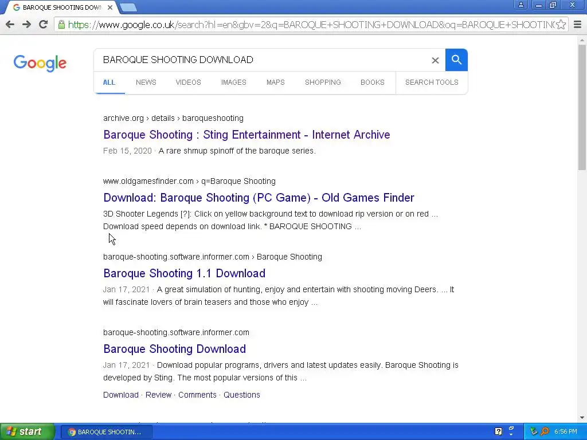The image size is (587, 440).
Task: Expand SEARCH TOOLS options
Action: click(432, 82)
